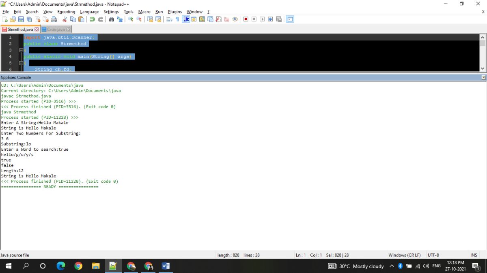
Task: Print the document with the printer icon
Action: point(54,19)
